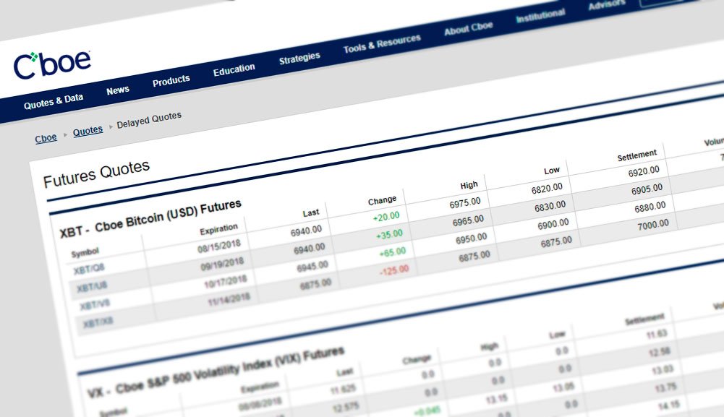The image size is (724, 417).
Task: Click VX Settlement value 11.63
Action: click(657, 333)
